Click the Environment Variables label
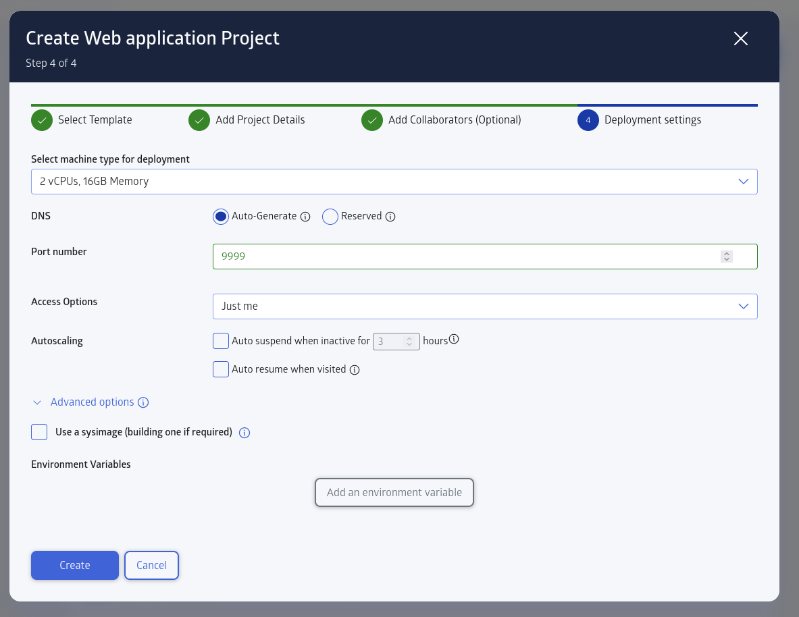This screenshot has width=799, height=617. [81, 464]
